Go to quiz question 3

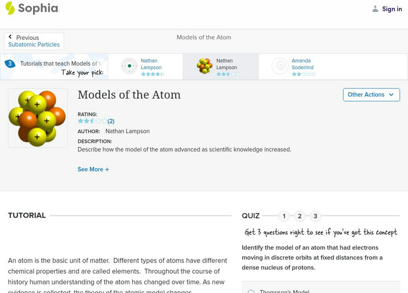(x=315, y=216)
